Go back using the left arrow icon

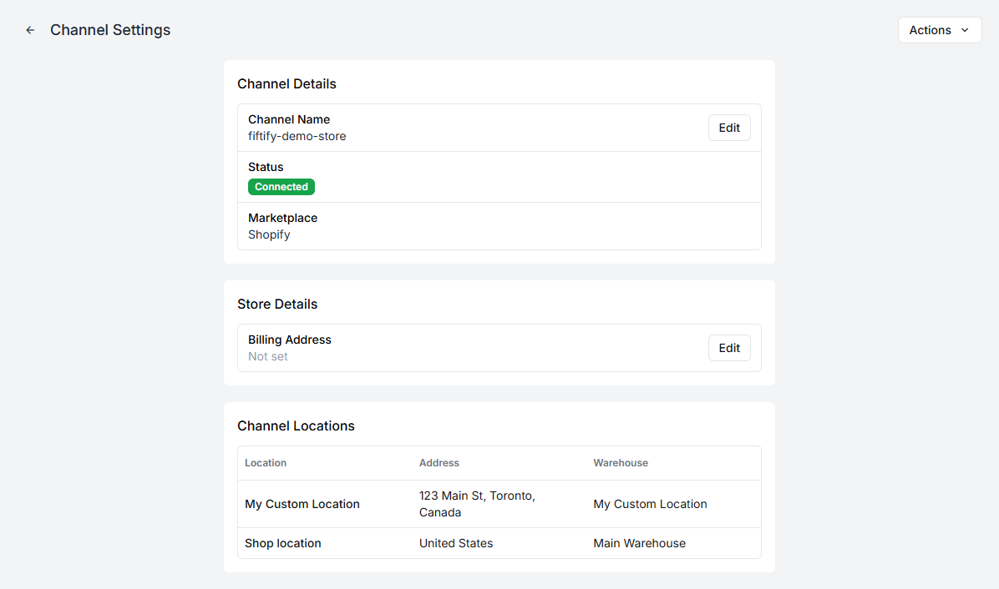[30, 30]
